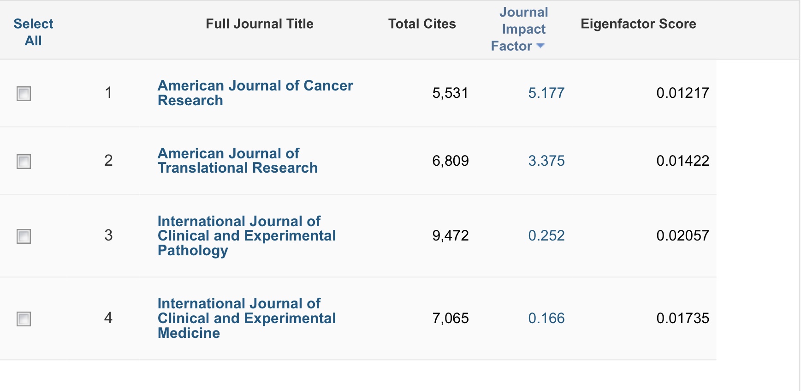The width and height of the screenshot is (801, 391).
Task: Click sort arrow next to Journal Impact Factor
Action: (540, 46)
